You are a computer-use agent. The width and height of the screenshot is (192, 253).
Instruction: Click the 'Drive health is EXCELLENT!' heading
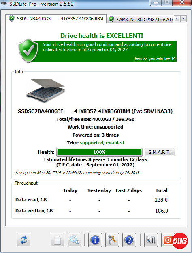click(102, 36)
